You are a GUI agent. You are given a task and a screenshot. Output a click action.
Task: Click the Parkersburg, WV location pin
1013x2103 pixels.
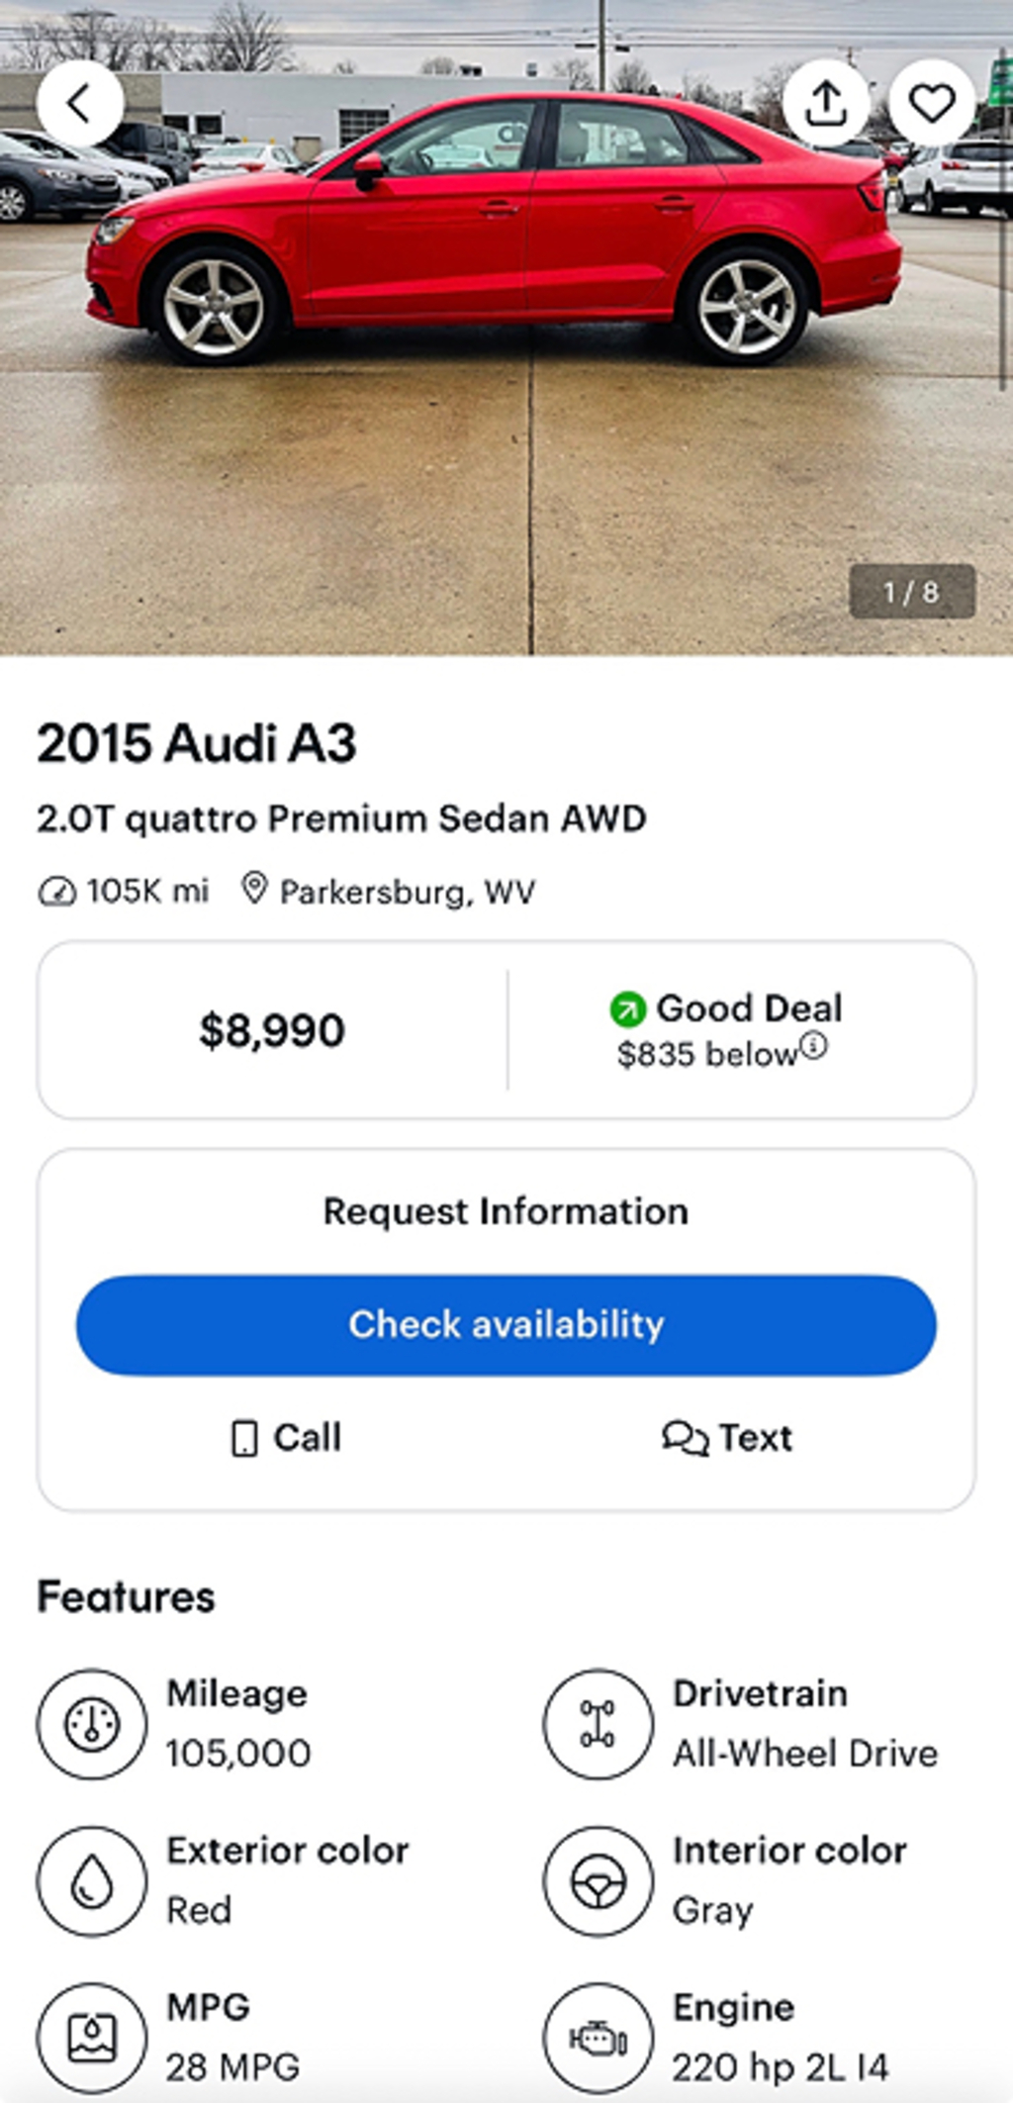254,890
